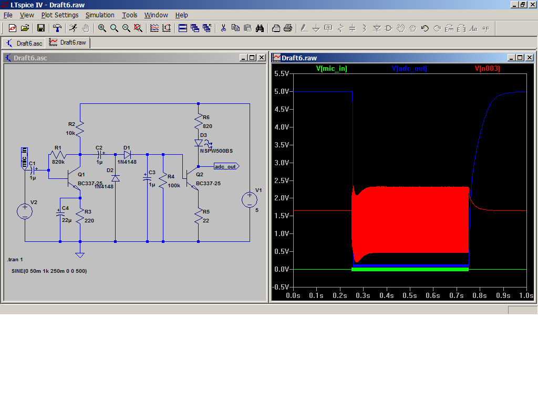Screen dimensions: 538x405
Task: Click the Run simulation running man icon
Action: 73,28
